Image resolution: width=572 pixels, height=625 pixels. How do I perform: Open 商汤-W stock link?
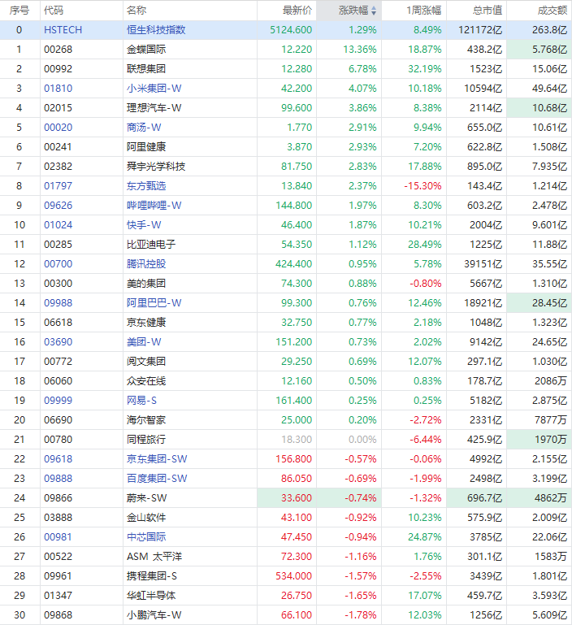point(144,128)
